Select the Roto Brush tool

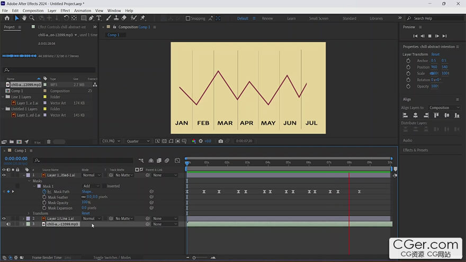point(133,18)
